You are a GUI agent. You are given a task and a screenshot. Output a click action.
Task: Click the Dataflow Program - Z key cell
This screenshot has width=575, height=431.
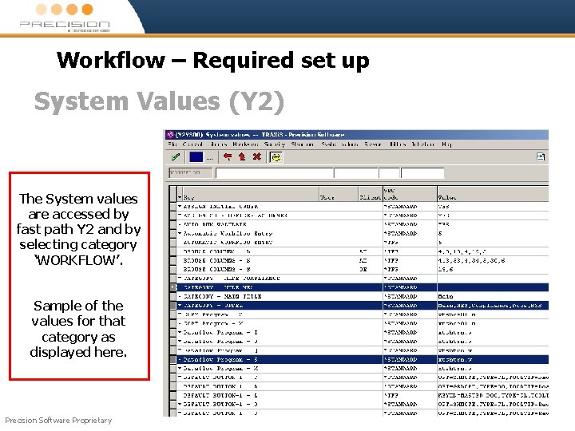point(220,368)
